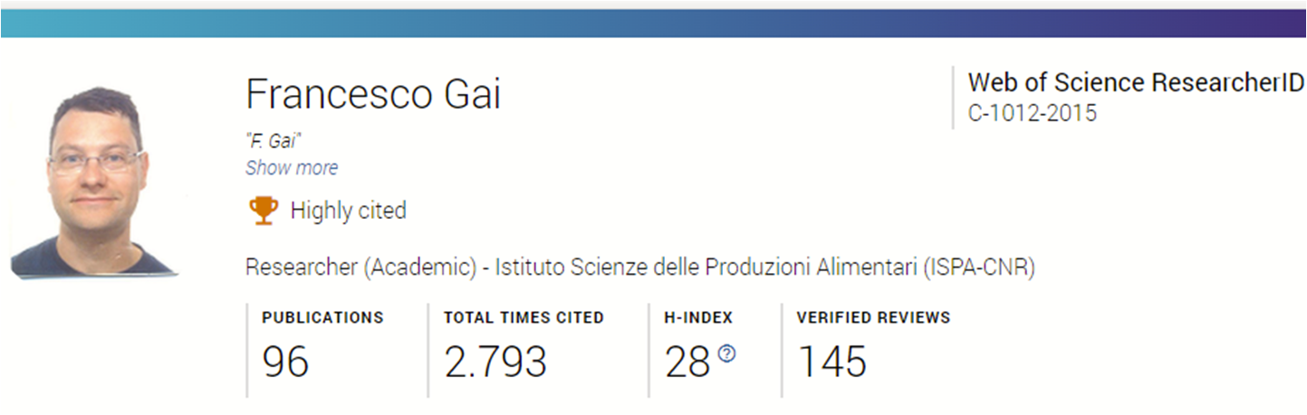Click the H-index value 28
This screenshot has width=1307, height=415.
687,362
